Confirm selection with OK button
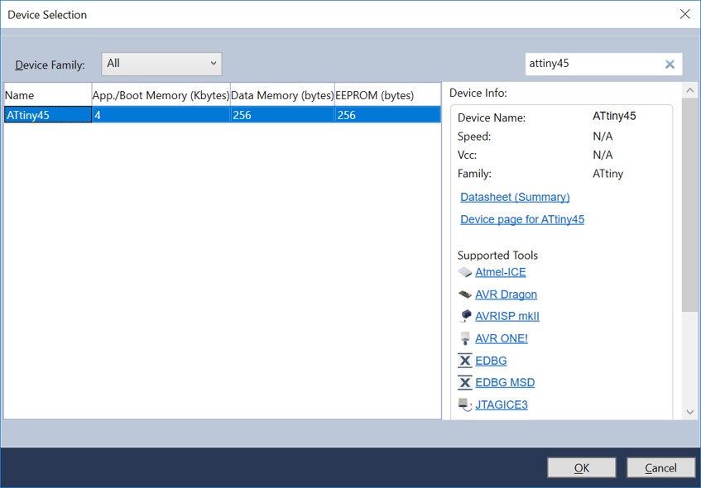The height and width of the screenshot is (488, 701). (x=582, y=467)
